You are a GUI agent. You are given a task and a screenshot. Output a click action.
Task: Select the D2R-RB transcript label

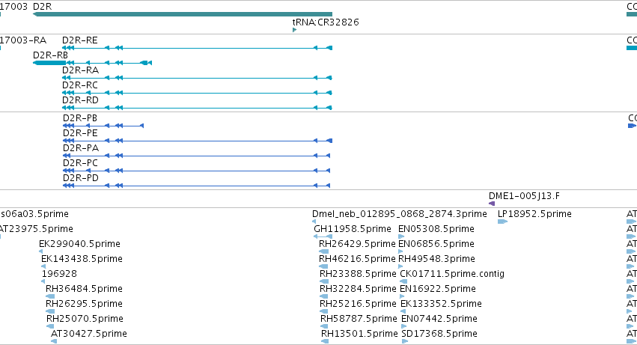click(x=50, y=55)
